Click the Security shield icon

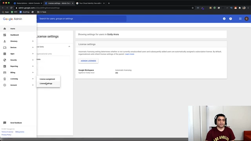pyautogui.click(x=5, y=60)
